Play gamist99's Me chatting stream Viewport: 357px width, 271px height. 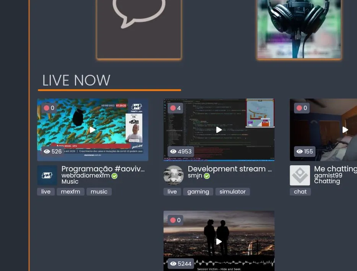point(345,130)
